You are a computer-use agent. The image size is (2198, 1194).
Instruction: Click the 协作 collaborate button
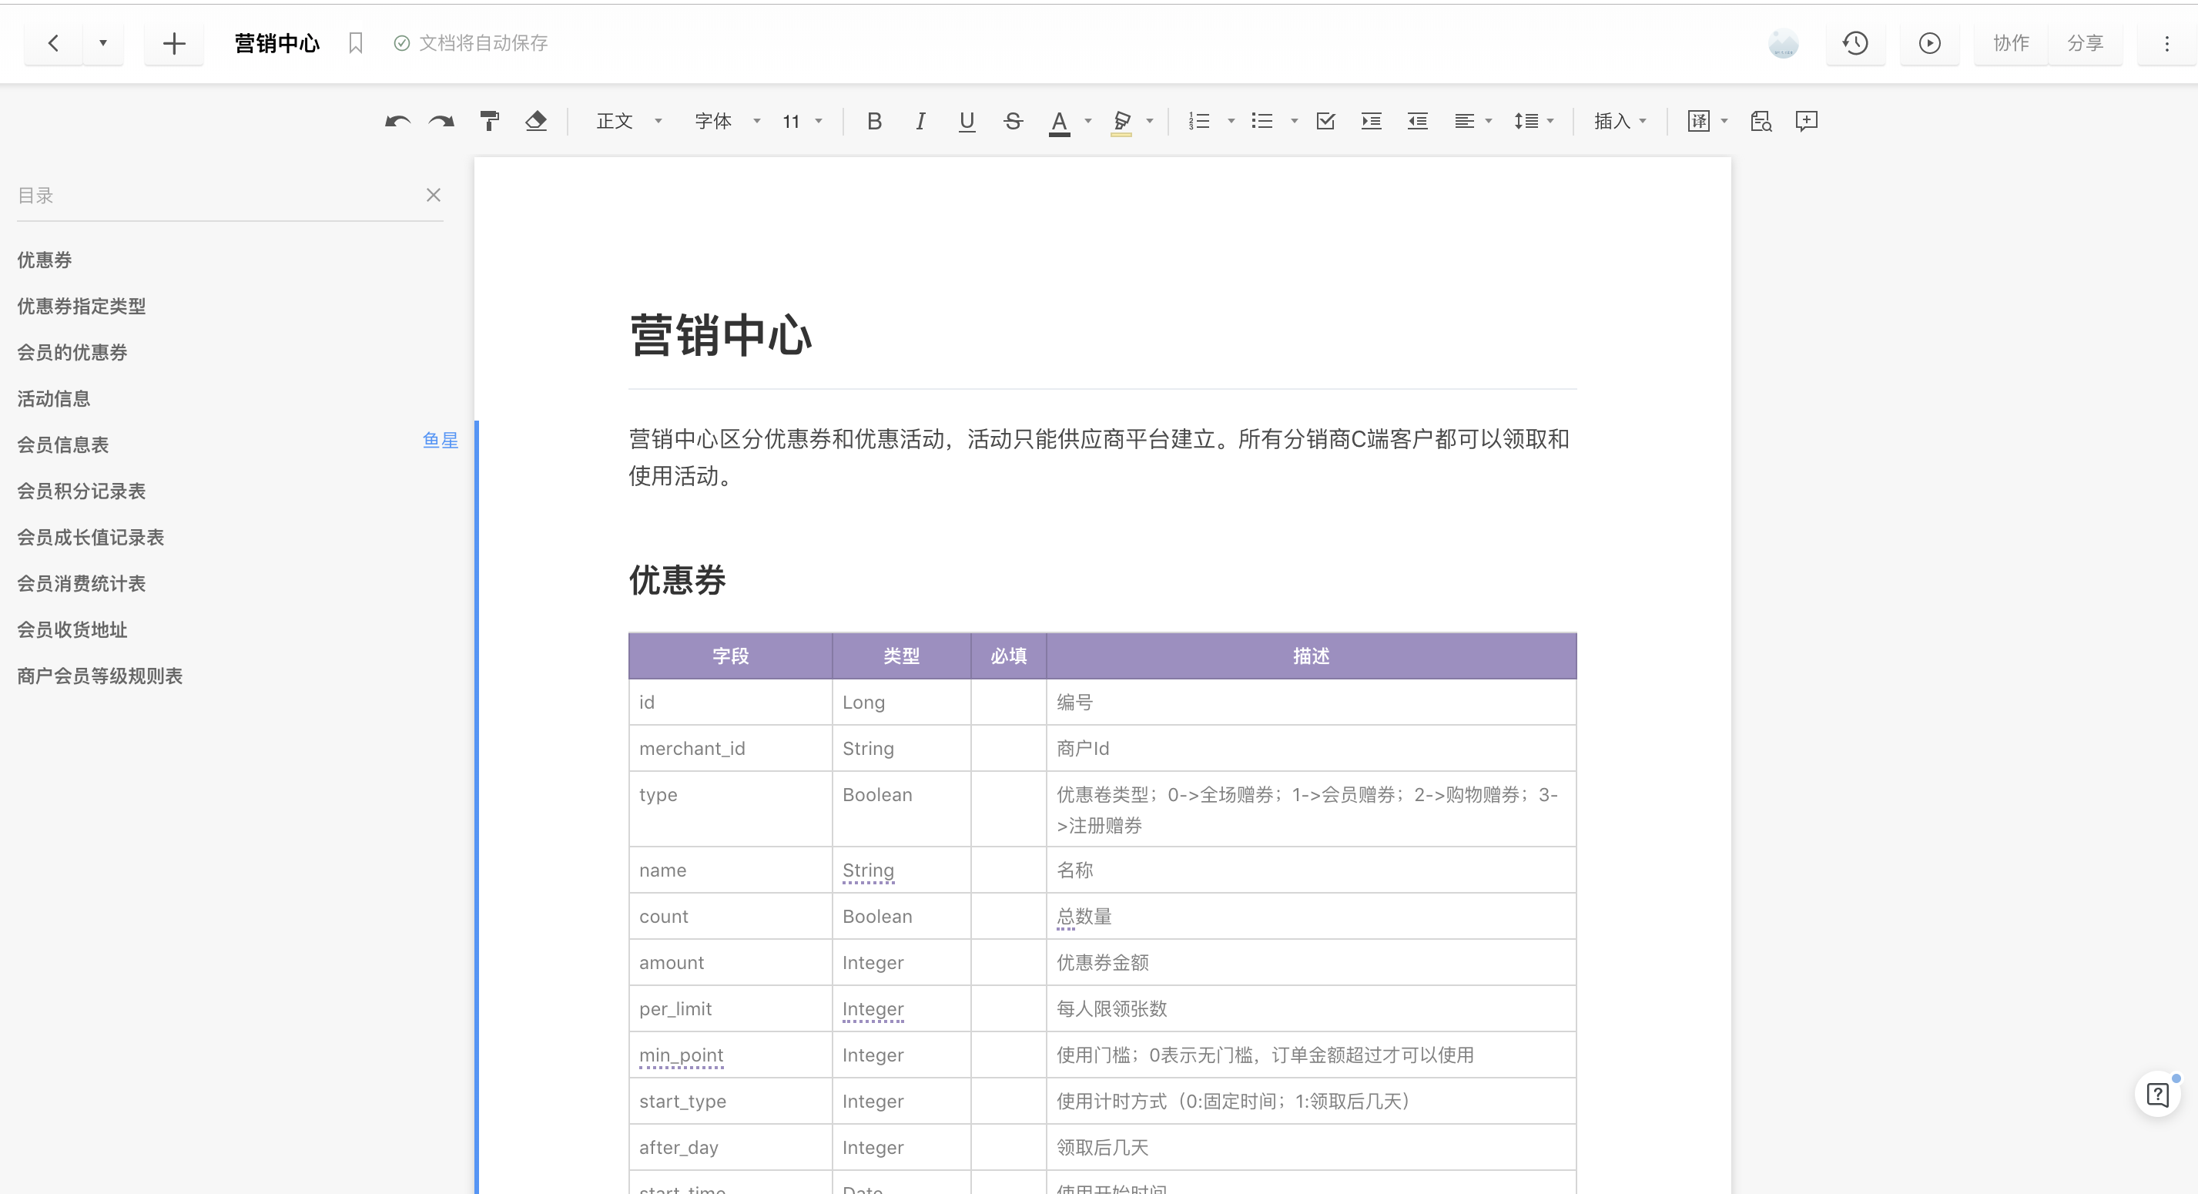2010,42
